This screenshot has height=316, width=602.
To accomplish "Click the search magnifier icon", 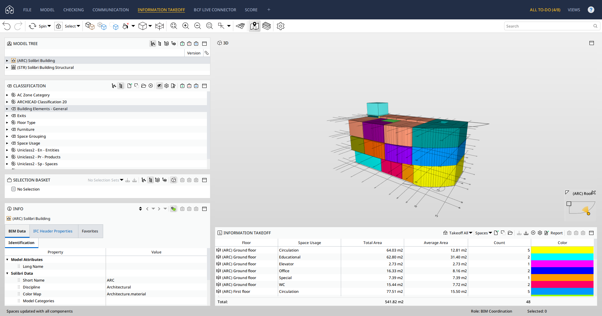I will click(x=595, y=26).
